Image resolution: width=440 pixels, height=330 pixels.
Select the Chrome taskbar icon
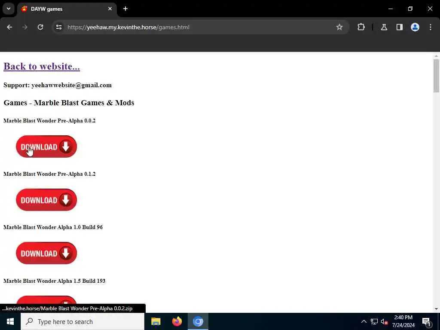198,321
